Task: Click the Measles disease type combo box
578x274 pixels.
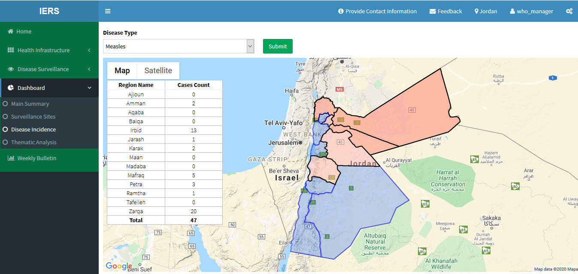Action: click(179, 46)
